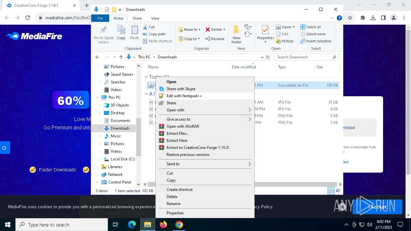Viewport: 411px width, 231px height.
Task: Switch to details view button
Action: pyautogui.click(x=331, y=191)
